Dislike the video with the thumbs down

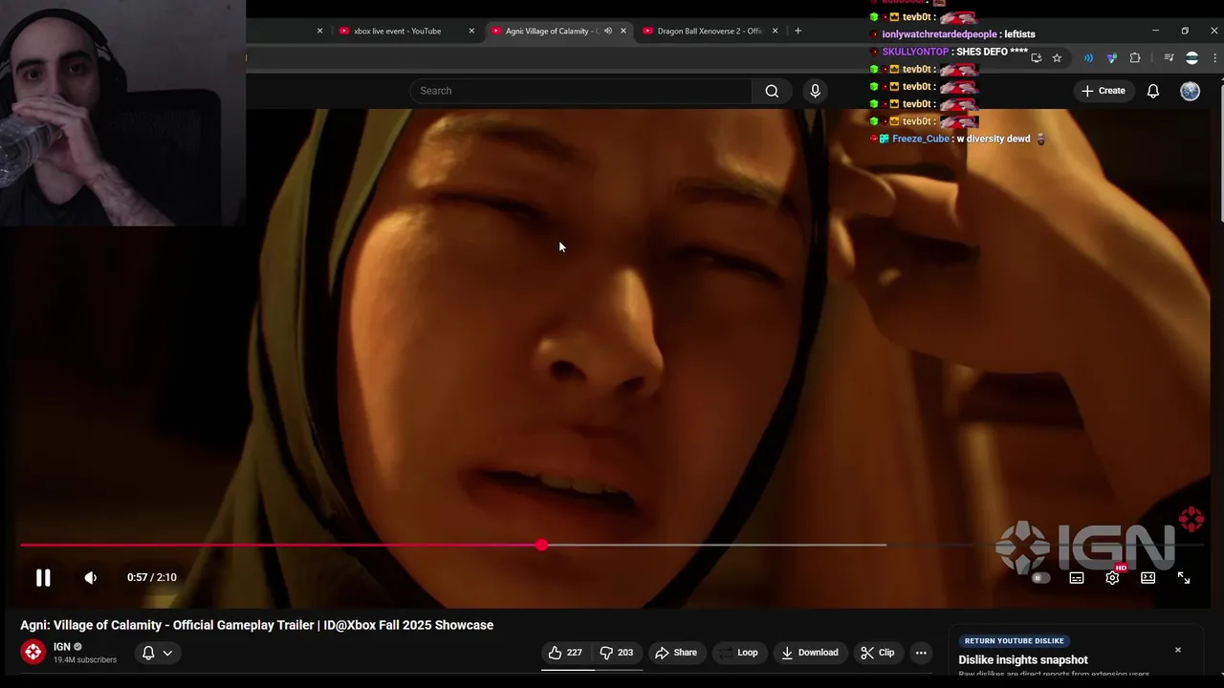pyautogui.click(x=617, y=653)
